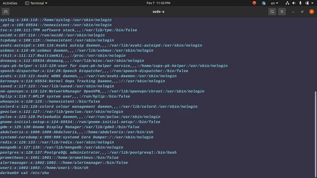317x178 pixels.
Task: Open the terminal search button
Action: 272,12
